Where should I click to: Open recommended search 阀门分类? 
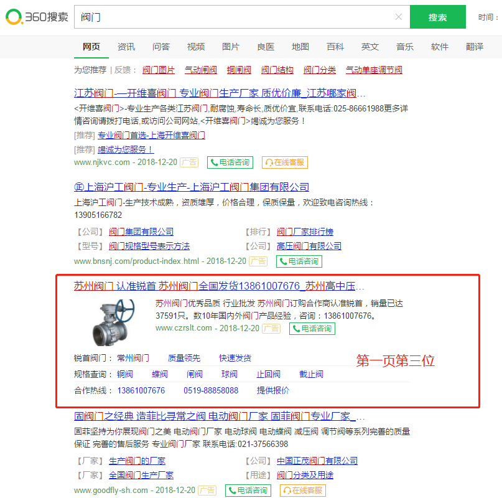[320, 70]
